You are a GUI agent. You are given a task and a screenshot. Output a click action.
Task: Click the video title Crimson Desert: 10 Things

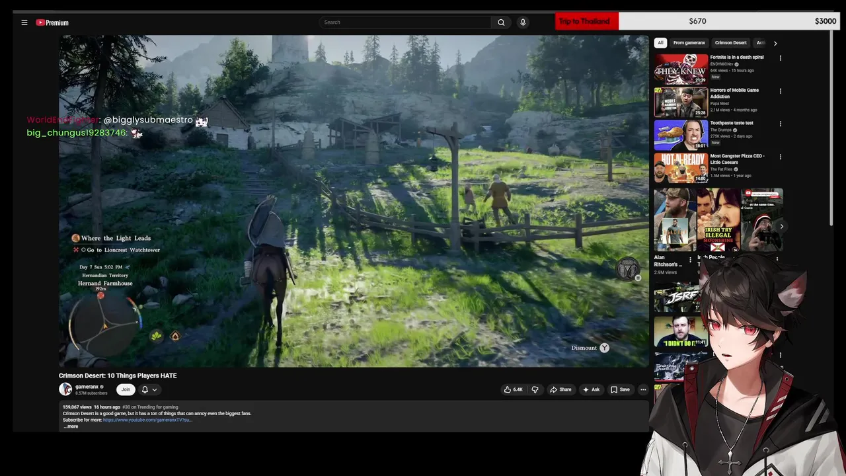tap(118, 376)
